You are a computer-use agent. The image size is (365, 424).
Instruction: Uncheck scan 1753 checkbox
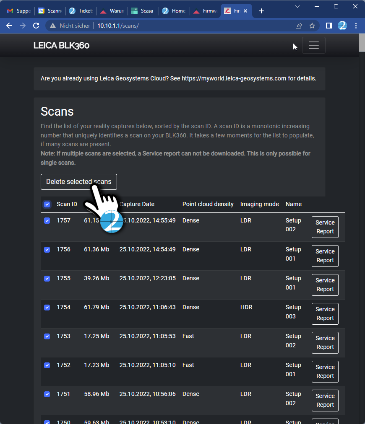(47, 336)
